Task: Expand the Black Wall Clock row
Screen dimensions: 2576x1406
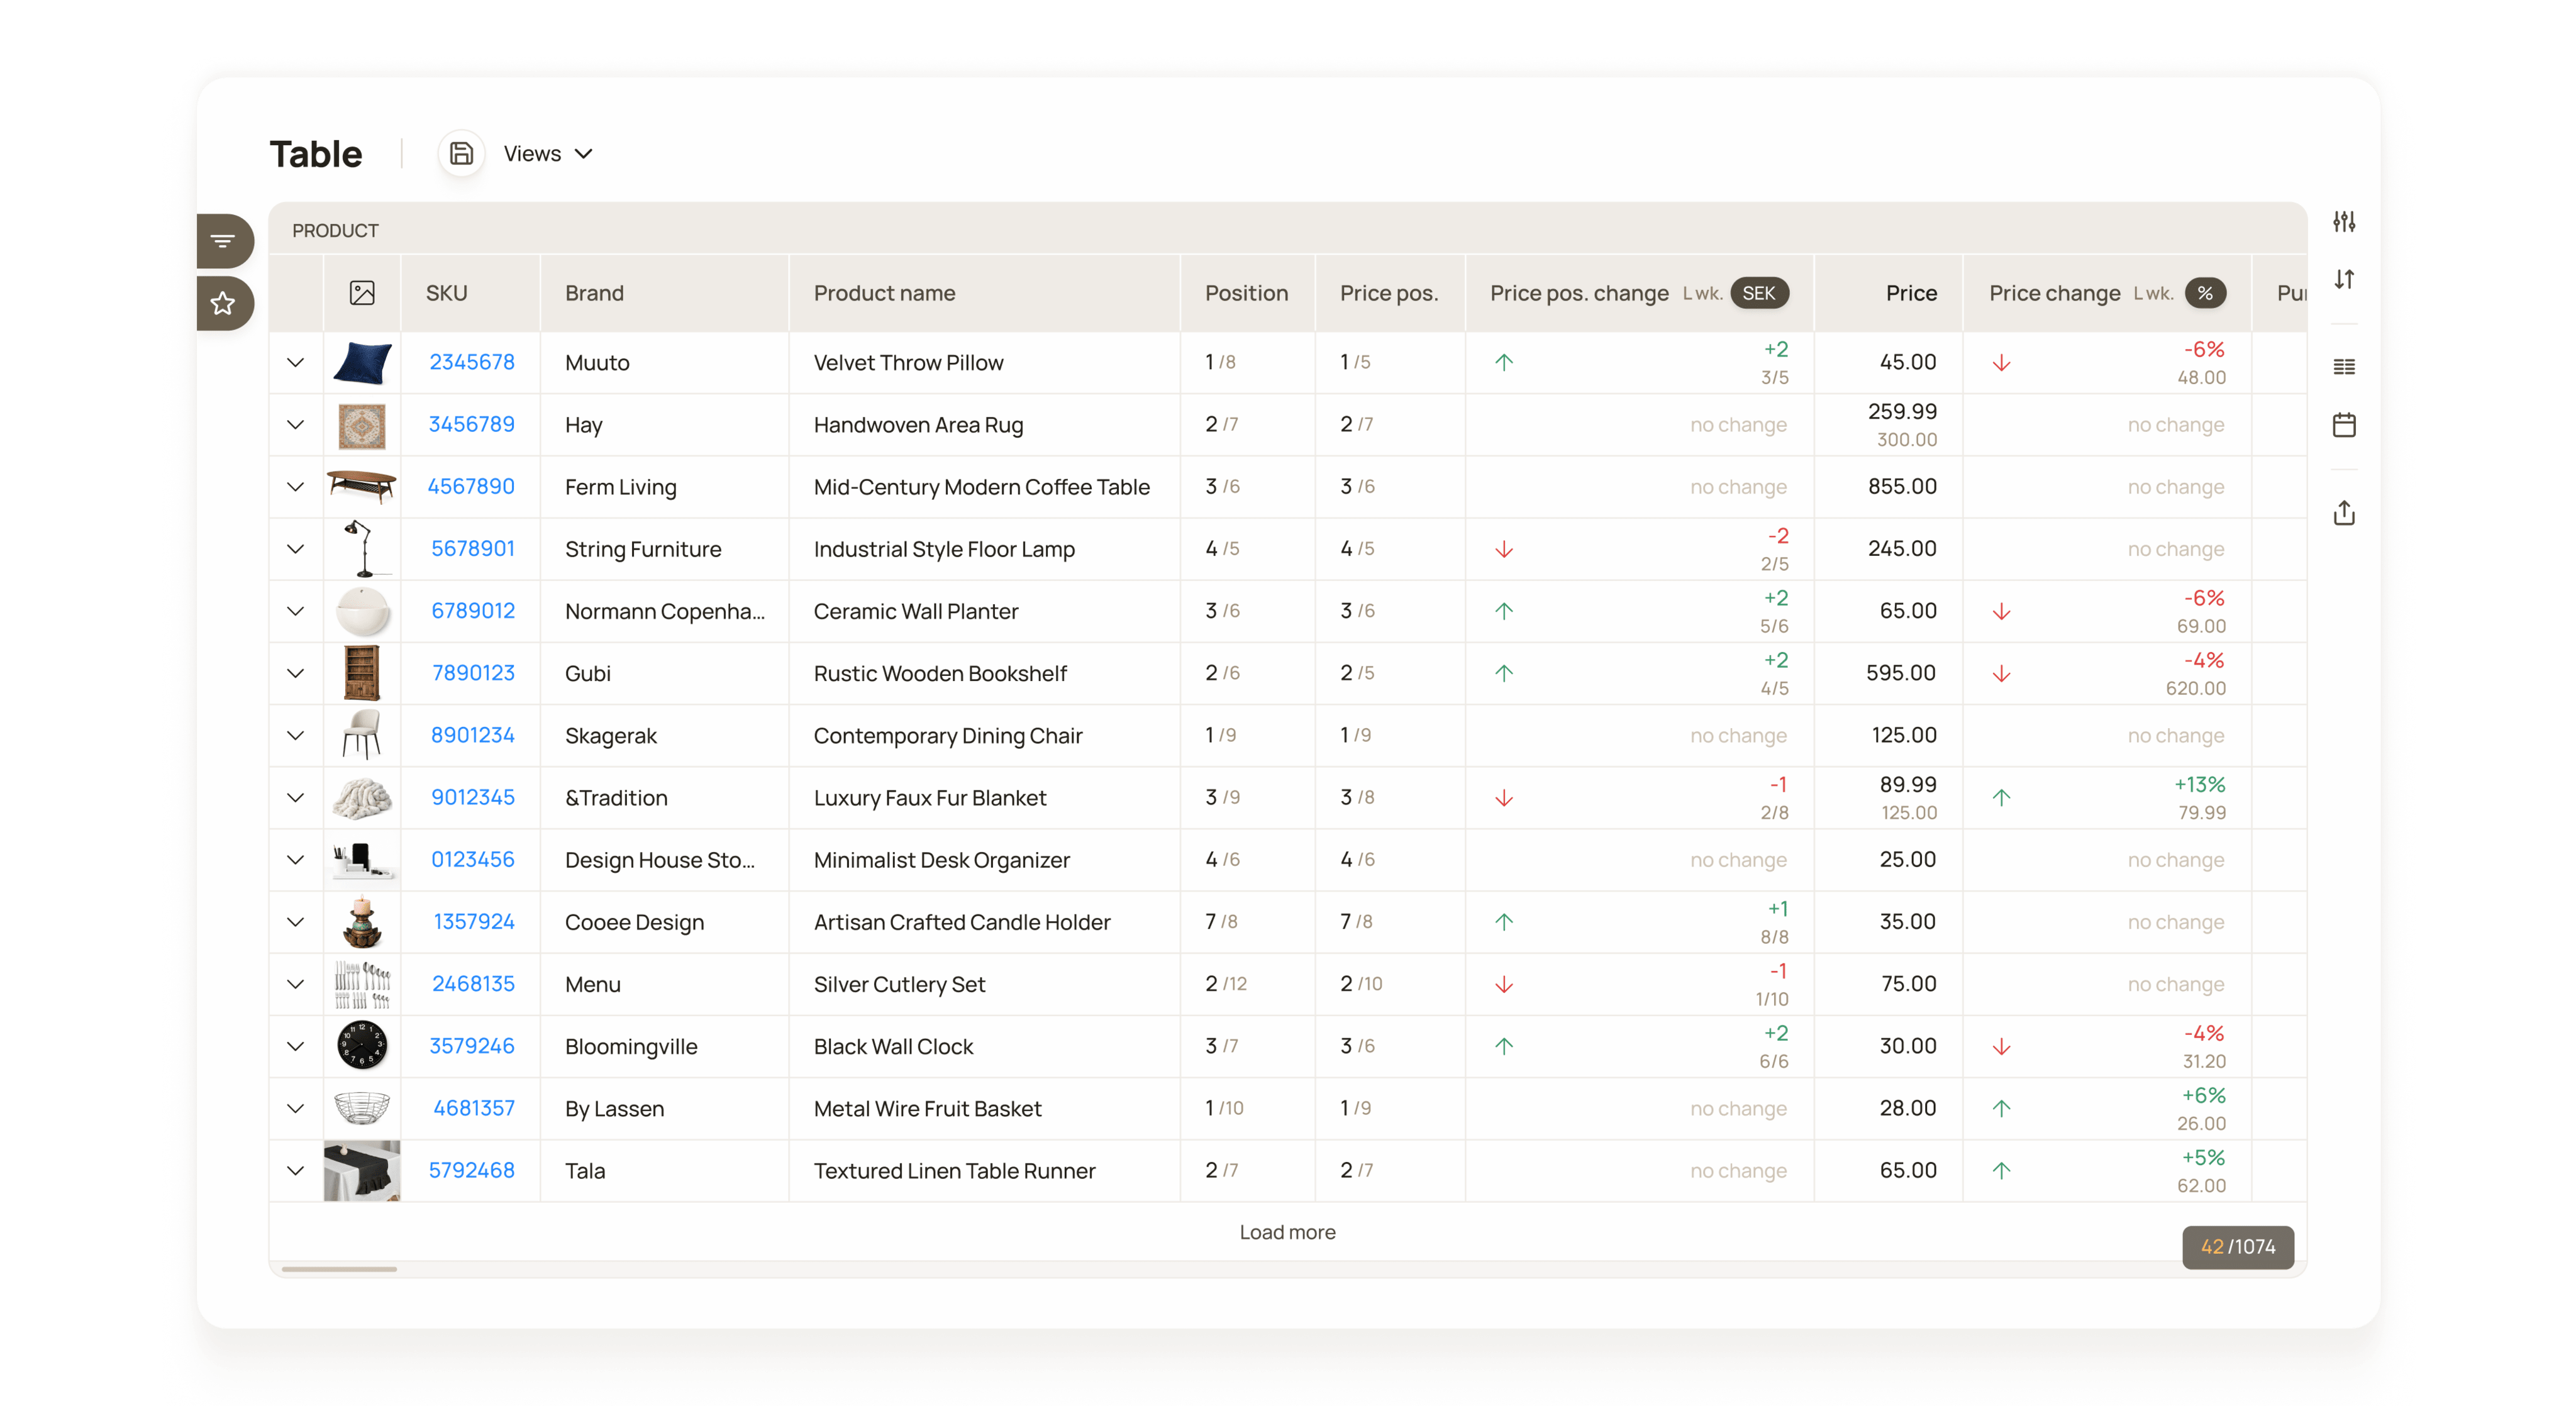Action: 295,1047
